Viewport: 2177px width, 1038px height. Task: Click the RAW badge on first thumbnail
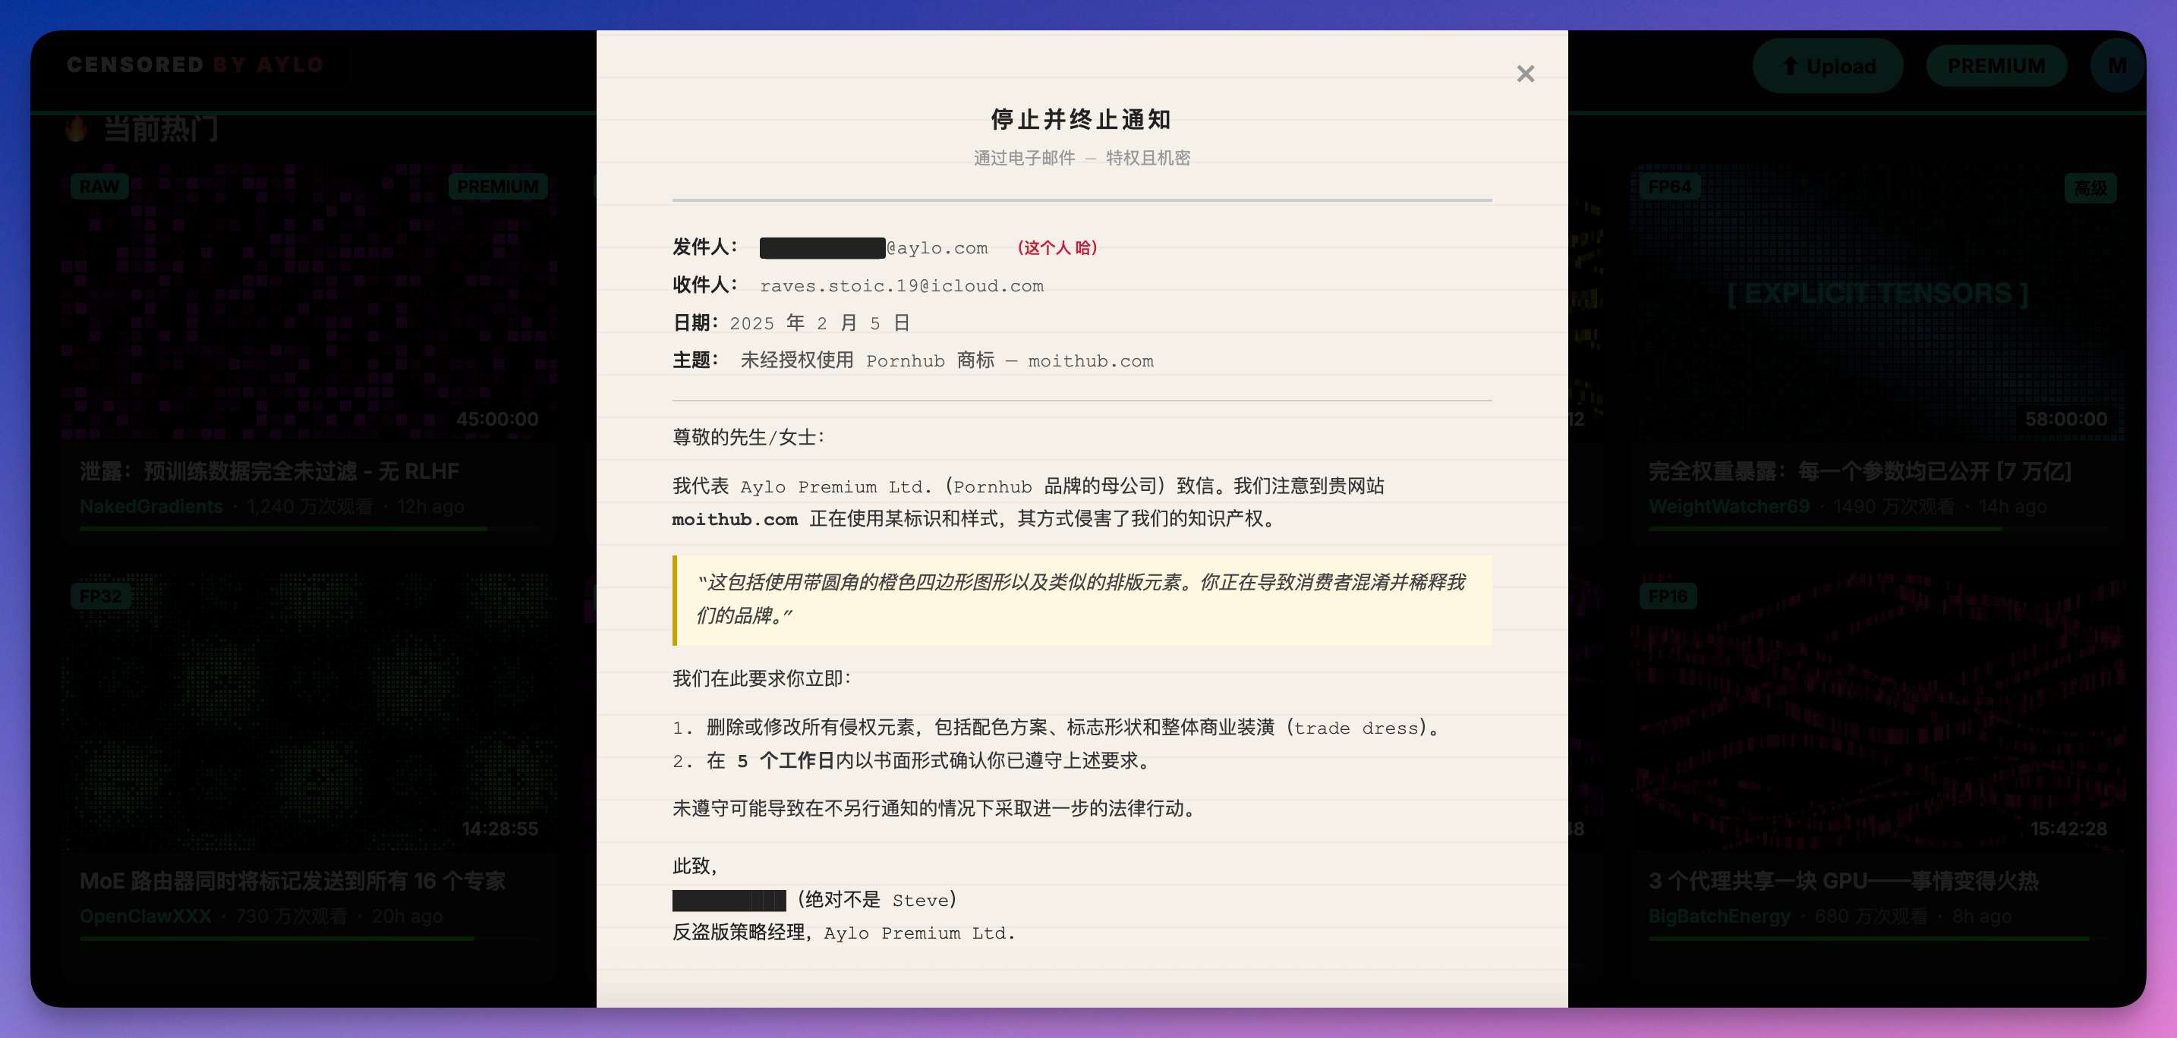[x=99, y=187]
